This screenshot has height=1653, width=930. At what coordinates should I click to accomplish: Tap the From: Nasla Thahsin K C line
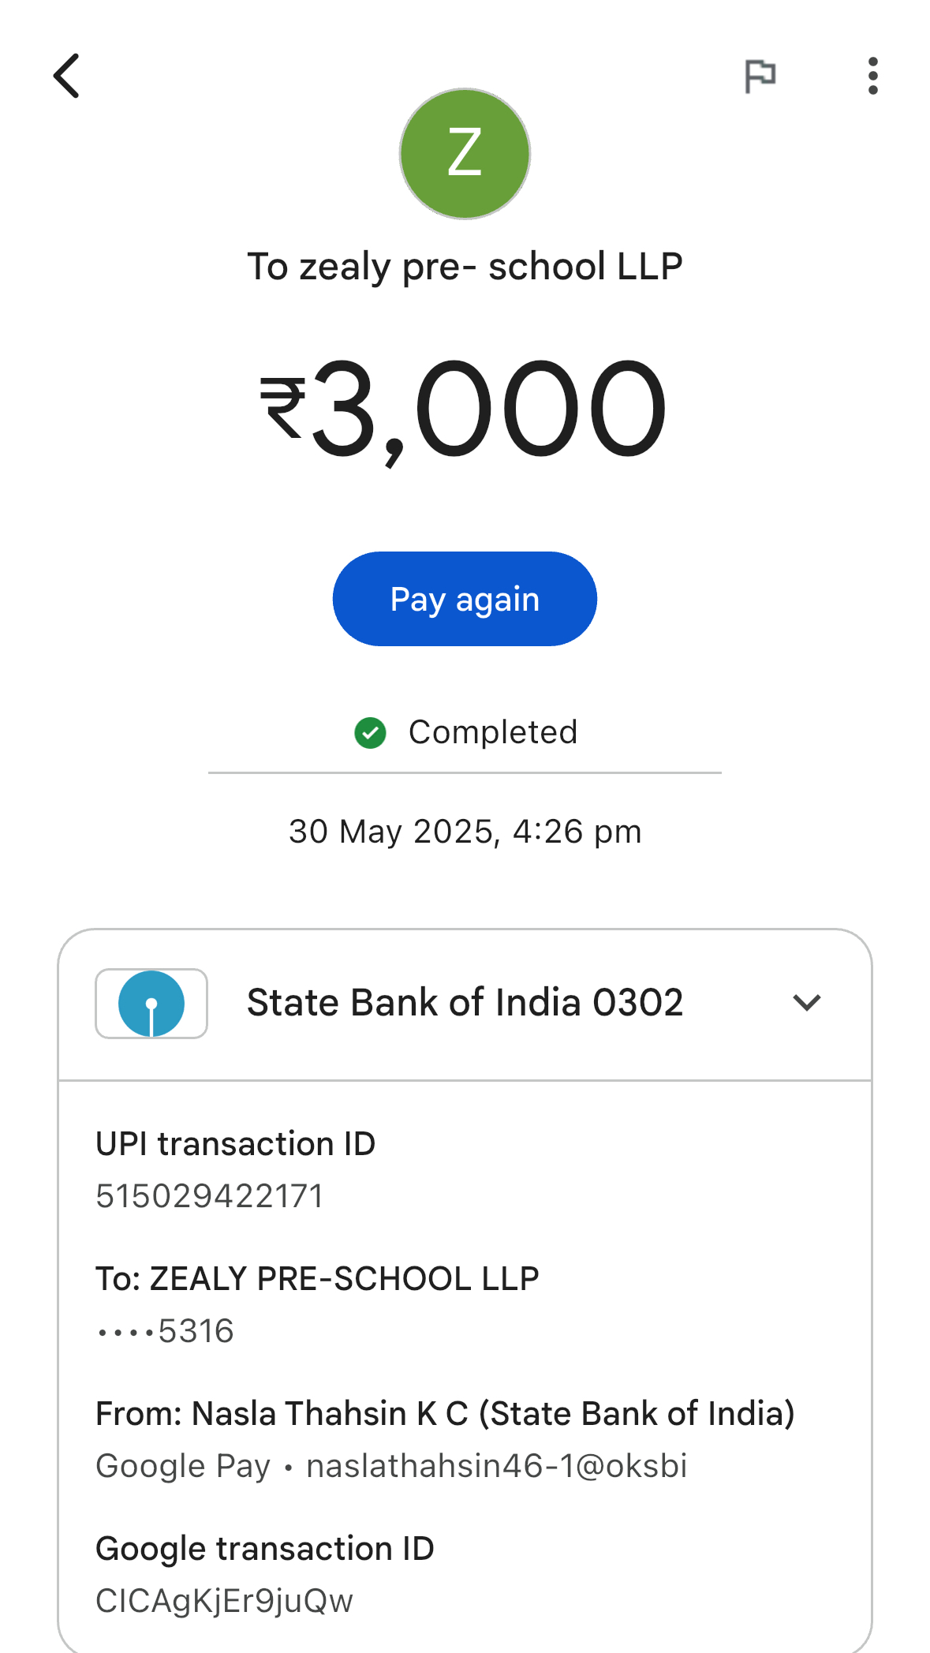point(445,1414)
